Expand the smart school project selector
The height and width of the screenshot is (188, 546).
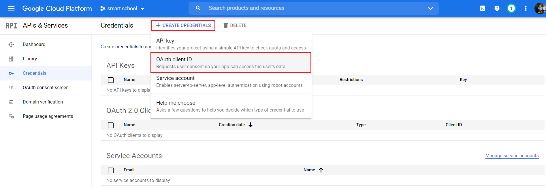coord(122,9)
